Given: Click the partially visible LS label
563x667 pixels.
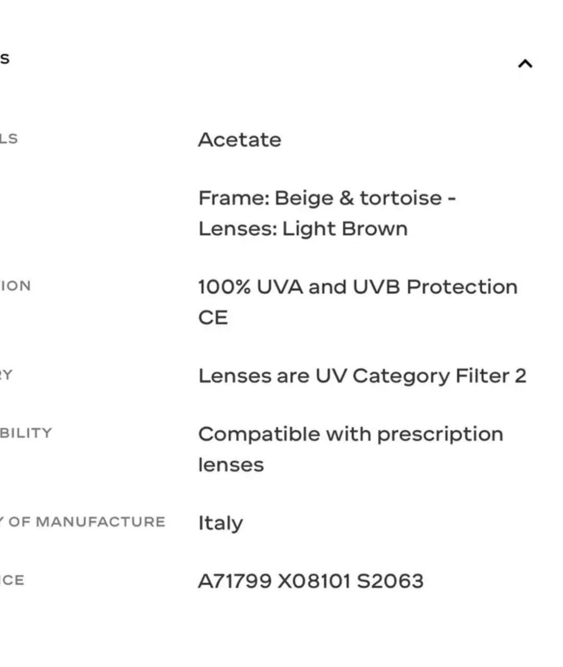Looking at the screenshot, I should [x=9, y=139].
